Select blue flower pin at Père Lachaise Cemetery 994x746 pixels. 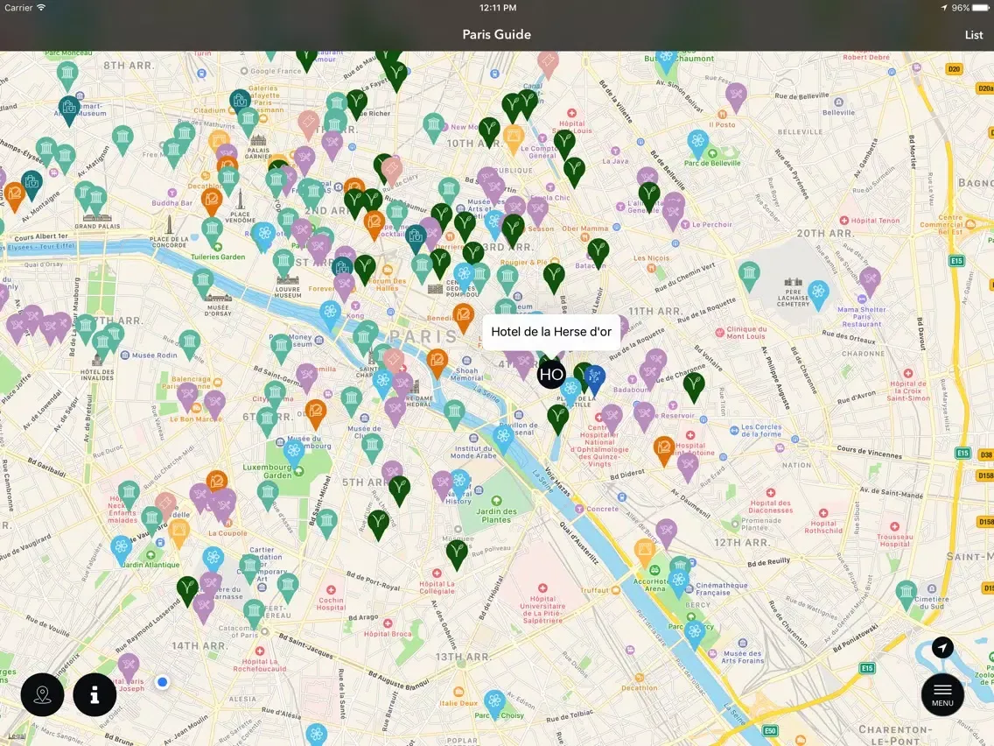point(818,292)
